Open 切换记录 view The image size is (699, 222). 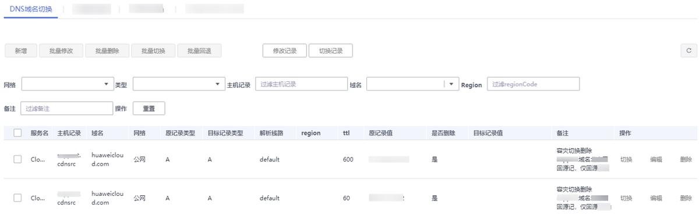(330, 51)
